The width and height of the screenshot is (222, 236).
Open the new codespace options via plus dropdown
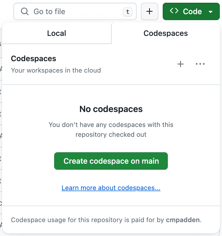tap(180, 64)
